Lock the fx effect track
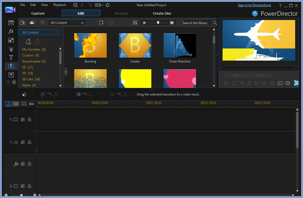This screenshot has height=198, width=303. 29,164
